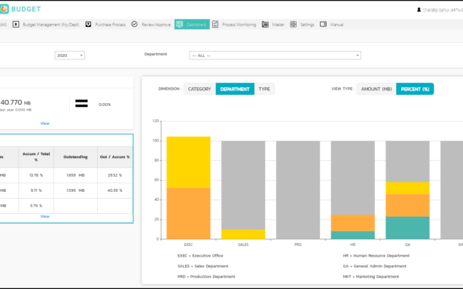Click the 29.52 % table cell

coord(115,175)
